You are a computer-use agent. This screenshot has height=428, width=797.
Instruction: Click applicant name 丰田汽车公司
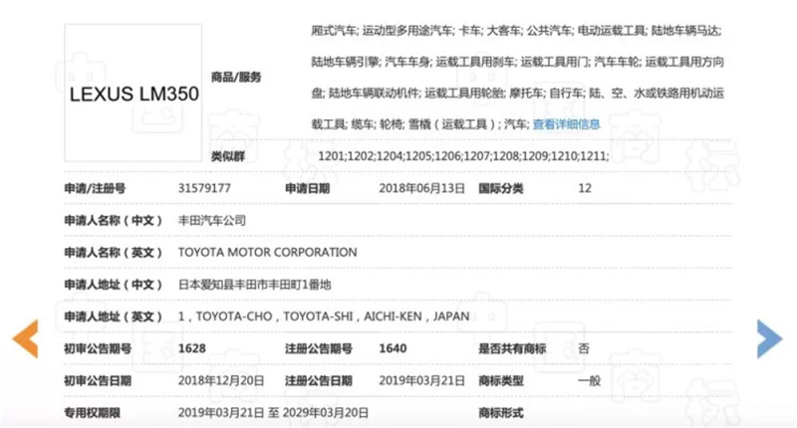coord(211,220)
